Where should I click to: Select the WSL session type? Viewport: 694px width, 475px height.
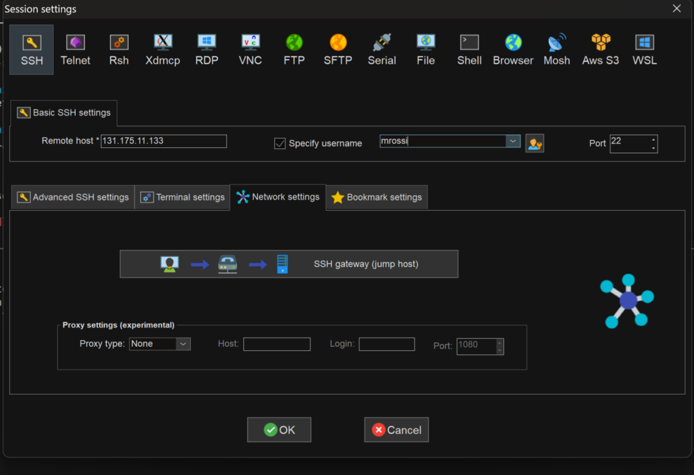coord(645,49)
